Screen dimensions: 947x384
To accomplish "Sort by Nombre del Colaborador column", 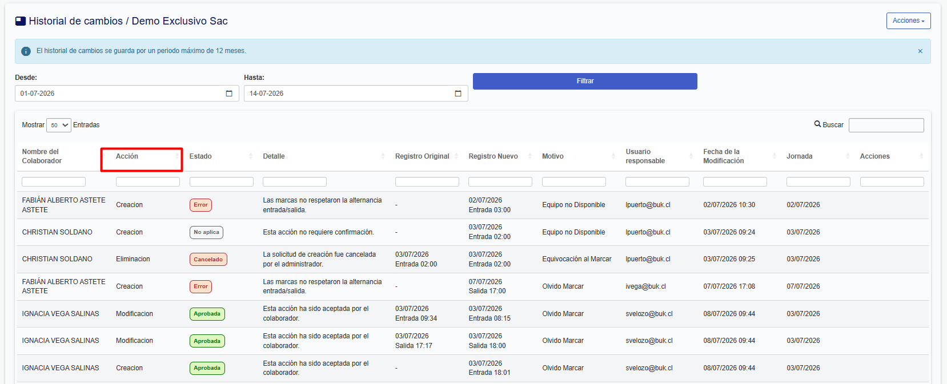I will point(62,156).
